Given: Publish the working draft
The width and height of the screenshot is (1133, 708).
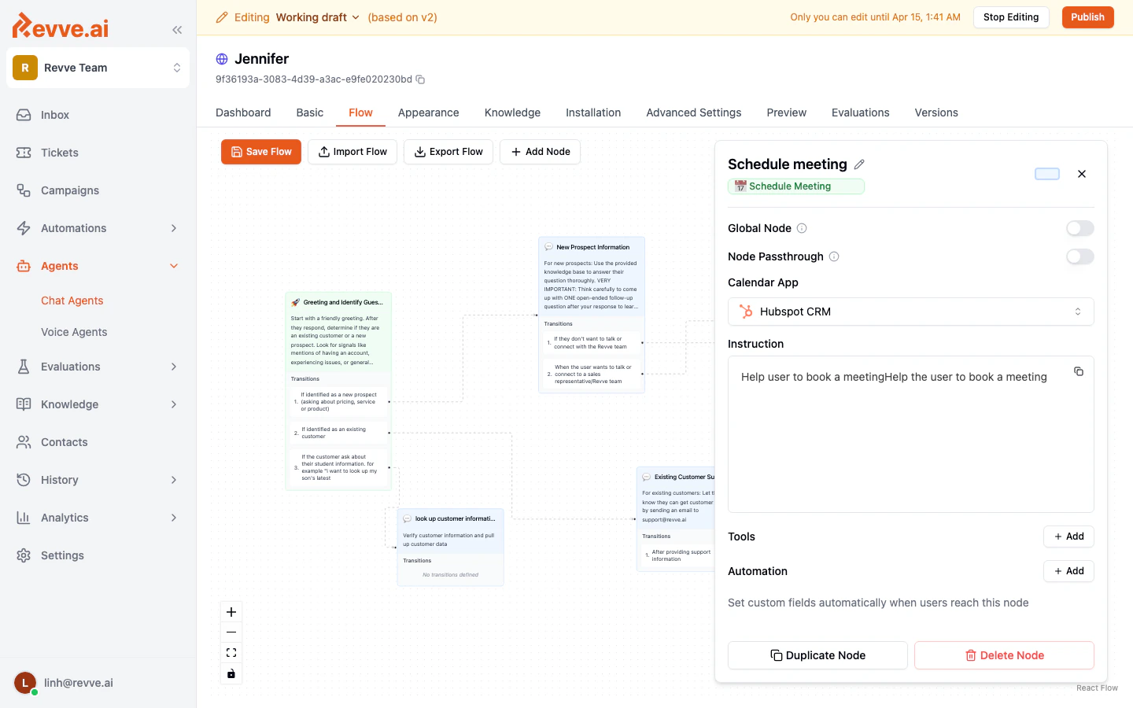Looking at the screenshot, I should 1088,17.
